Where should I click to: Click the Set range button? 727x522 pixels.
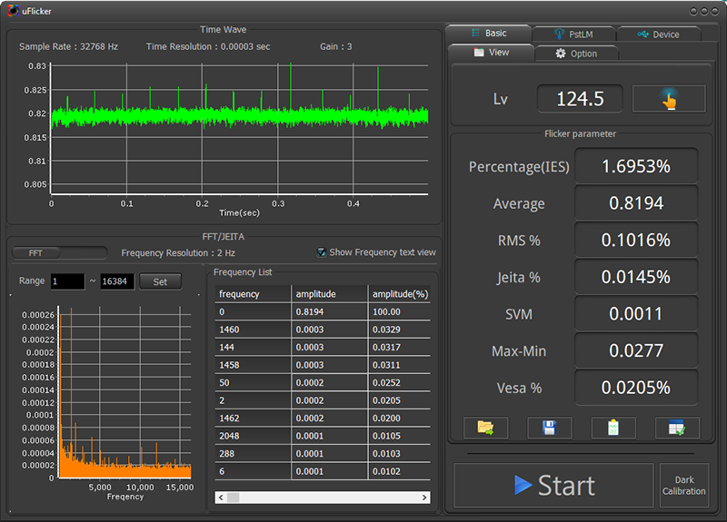click(160, 281)
